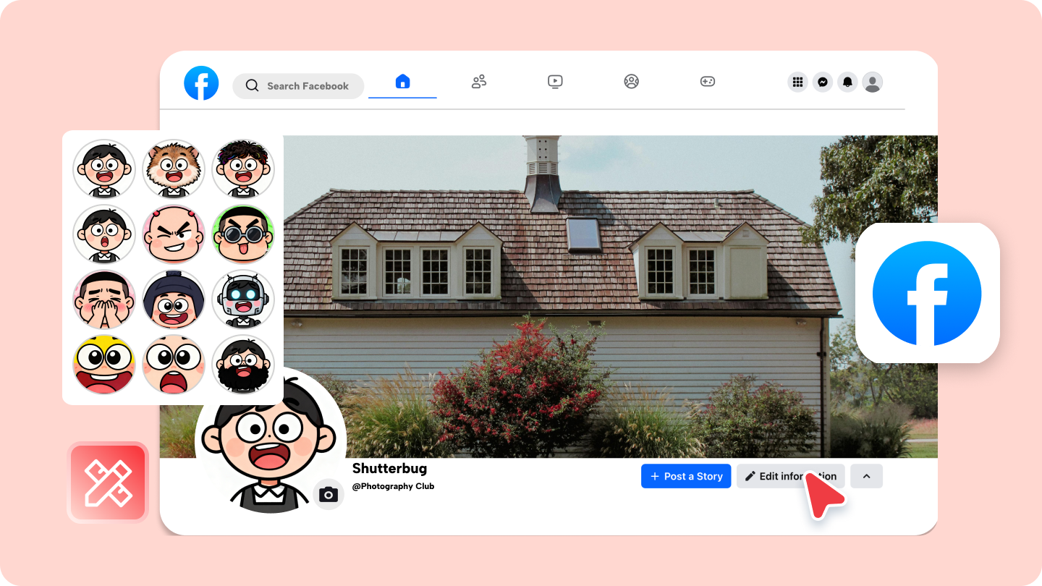Image resolution: width=1042 pixels, height=586 pixels.
Task: Select the Gaming icon in the navbar
Action: pyautogui.click(x=708, y=82)
